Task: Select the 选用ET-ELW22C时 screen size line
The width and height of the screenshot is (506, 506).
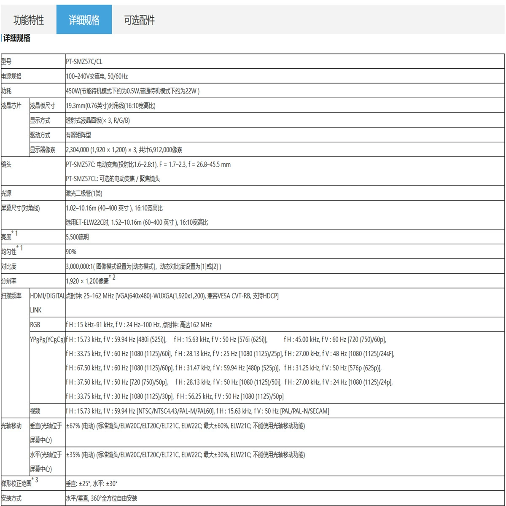Action: 137,222
